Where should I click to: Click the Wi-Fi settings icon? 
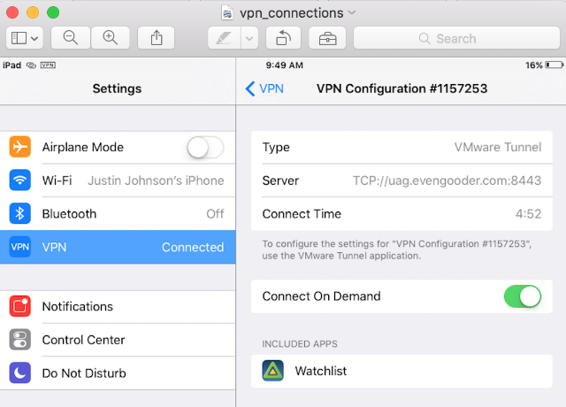(x=20, y=180)
